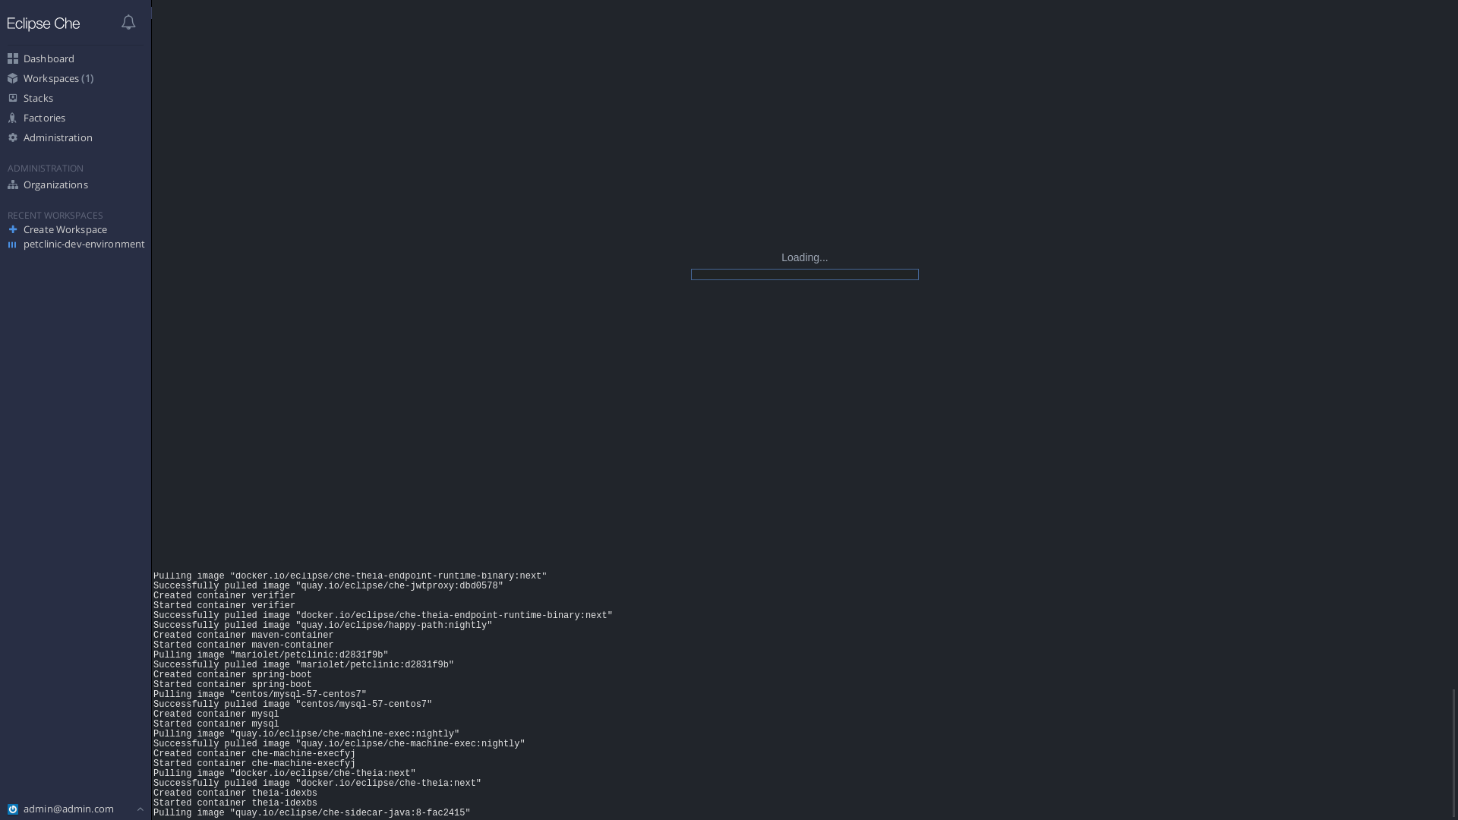Open the notifications bell icon
Screen dimensions: 1458x820
click(128, 22)
